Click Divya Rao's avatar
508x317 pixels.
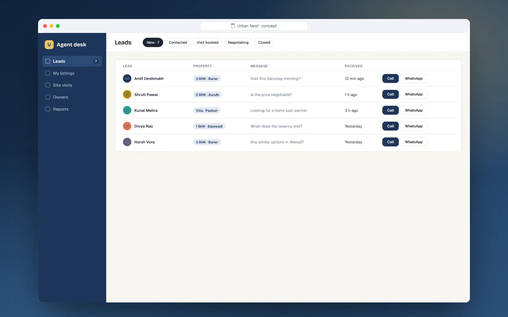point(127,126)
